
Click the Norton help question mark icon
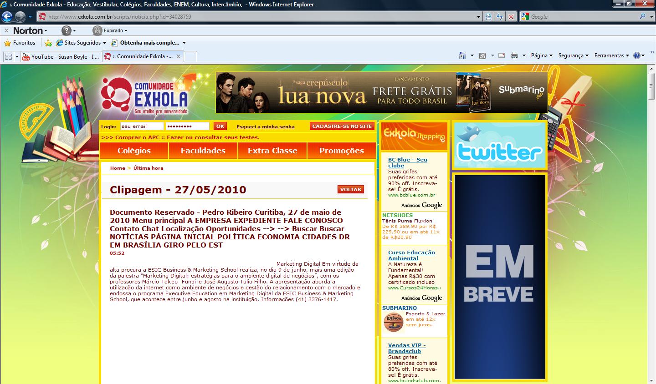[67, 30]
